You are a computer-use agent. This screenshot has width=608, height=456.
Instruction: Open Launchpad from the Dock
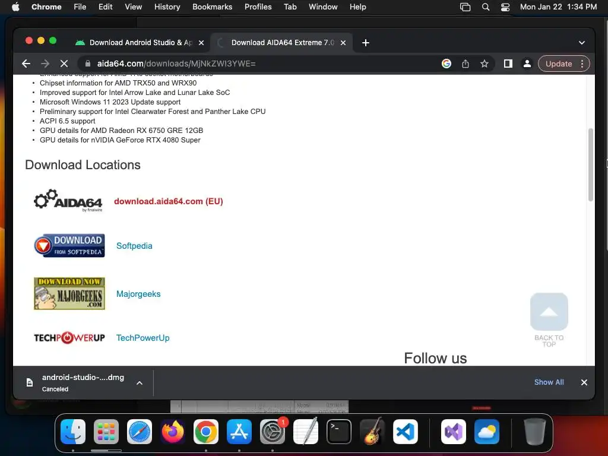coord(106,432)
